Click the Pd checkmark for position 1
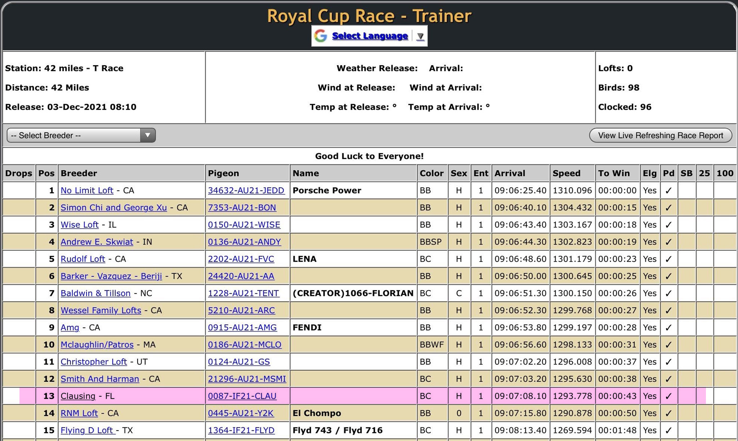 coord(668,190)
